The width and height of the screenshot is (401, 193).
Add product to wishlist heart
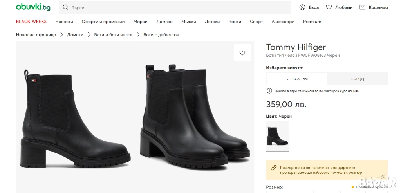[x=242, y=53]
